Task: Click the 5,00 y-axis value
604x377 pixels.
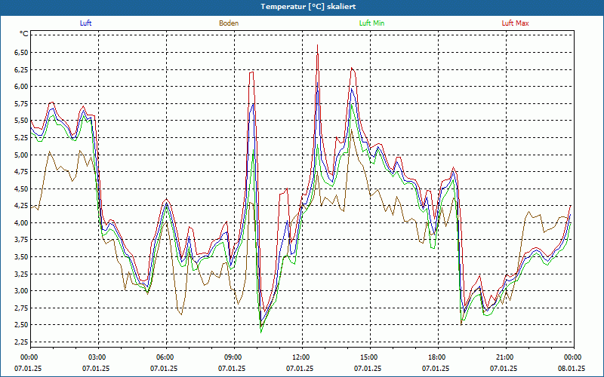Action: click(x=21, y=155)
